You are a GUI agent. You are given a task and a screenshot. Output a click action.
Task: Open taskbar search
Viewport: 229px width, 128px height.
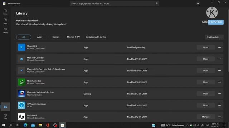11,125
